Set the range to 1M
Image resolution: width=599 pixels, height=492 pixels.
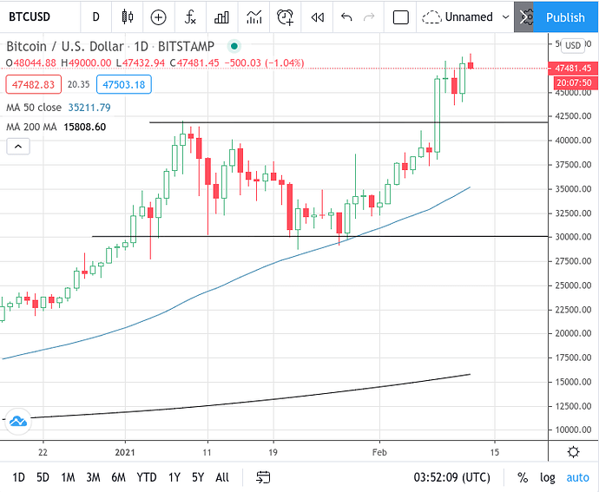click(x=68, y=477)
